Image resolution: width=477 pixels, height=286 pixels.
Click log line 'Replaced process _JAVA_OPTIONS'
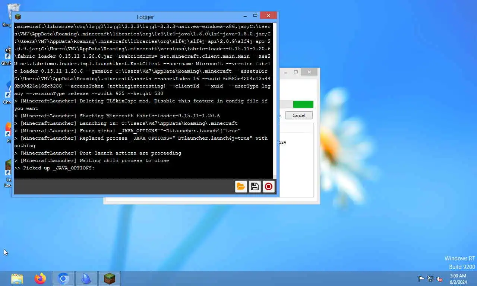pyautogui.click(x=141, y=142)
